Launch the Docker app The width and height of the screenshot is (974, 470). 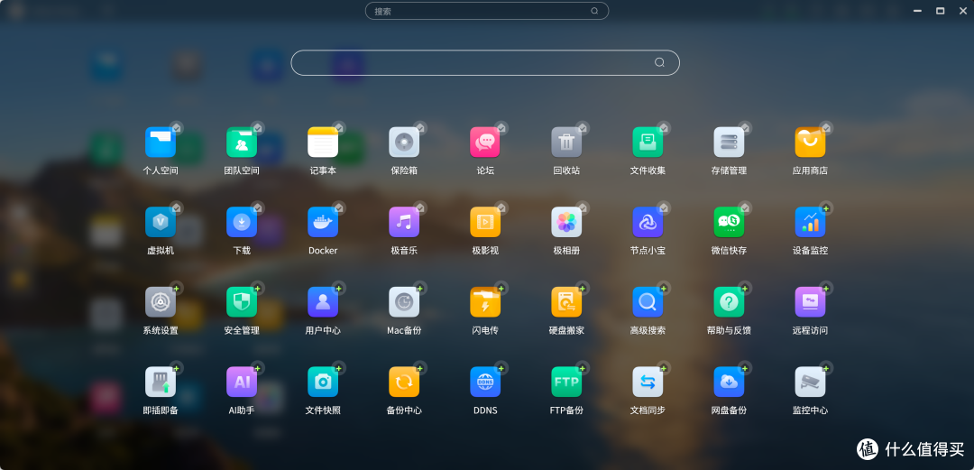(x=323, y=222)
